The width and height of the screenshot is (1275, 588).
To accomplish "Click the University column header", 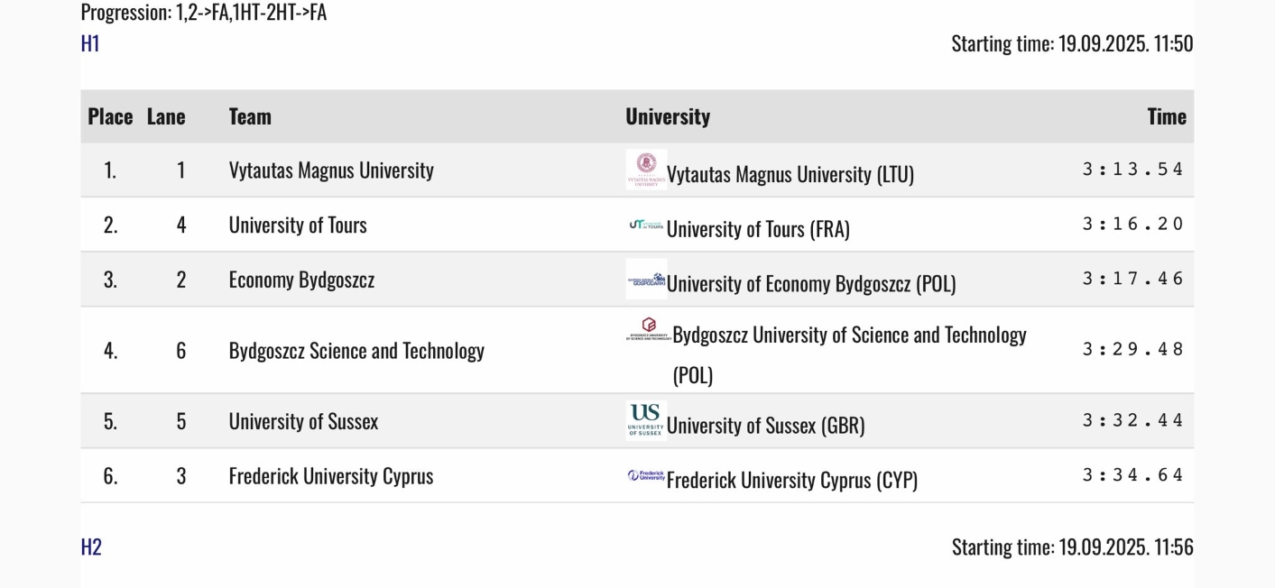I will 668,116.
